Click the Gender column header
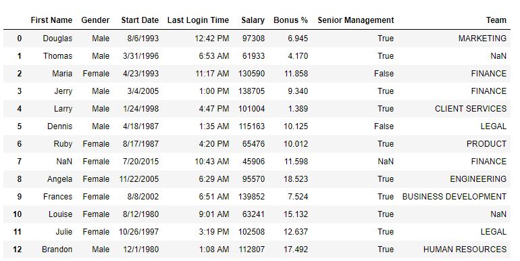Viewport: 520px width, 261px height. pyautogui.click(x=95, y=20)
